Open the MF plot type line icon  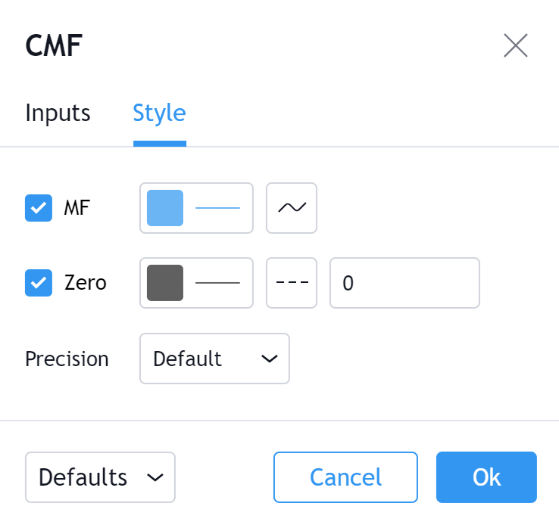[x=292, y=208]
